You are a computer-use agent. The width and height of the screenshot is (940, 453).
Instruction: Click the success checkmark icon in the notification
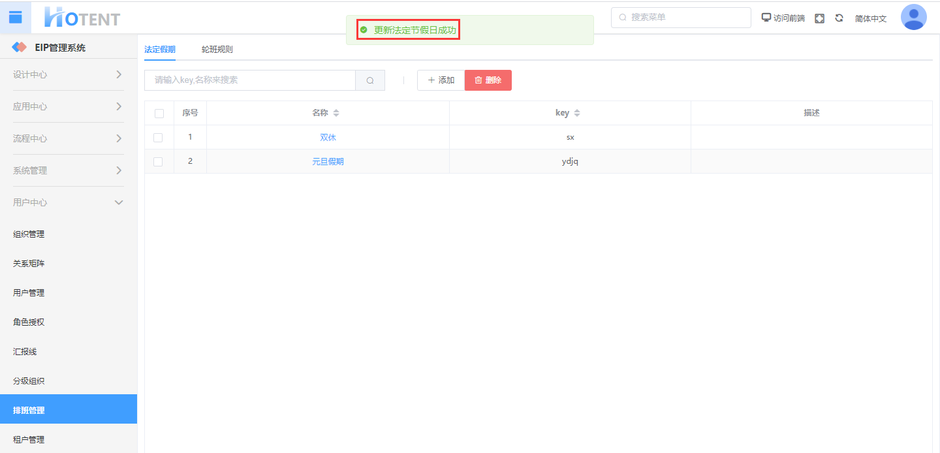coord(364,30)
